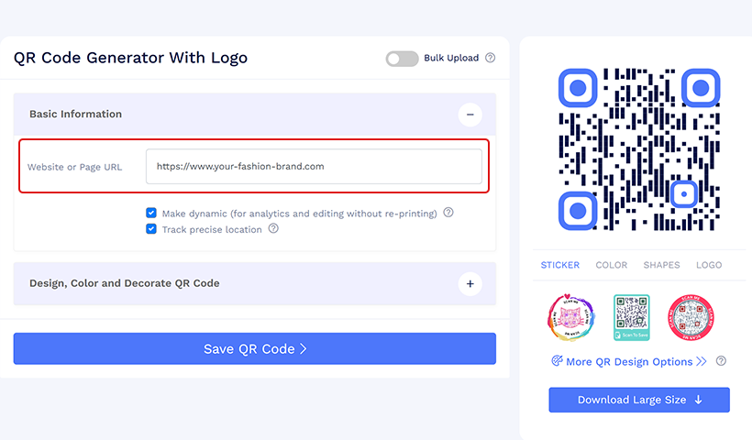
Task: Click the double chevron after Design Options
Action: pyautogui.click(x=702, y=362)
